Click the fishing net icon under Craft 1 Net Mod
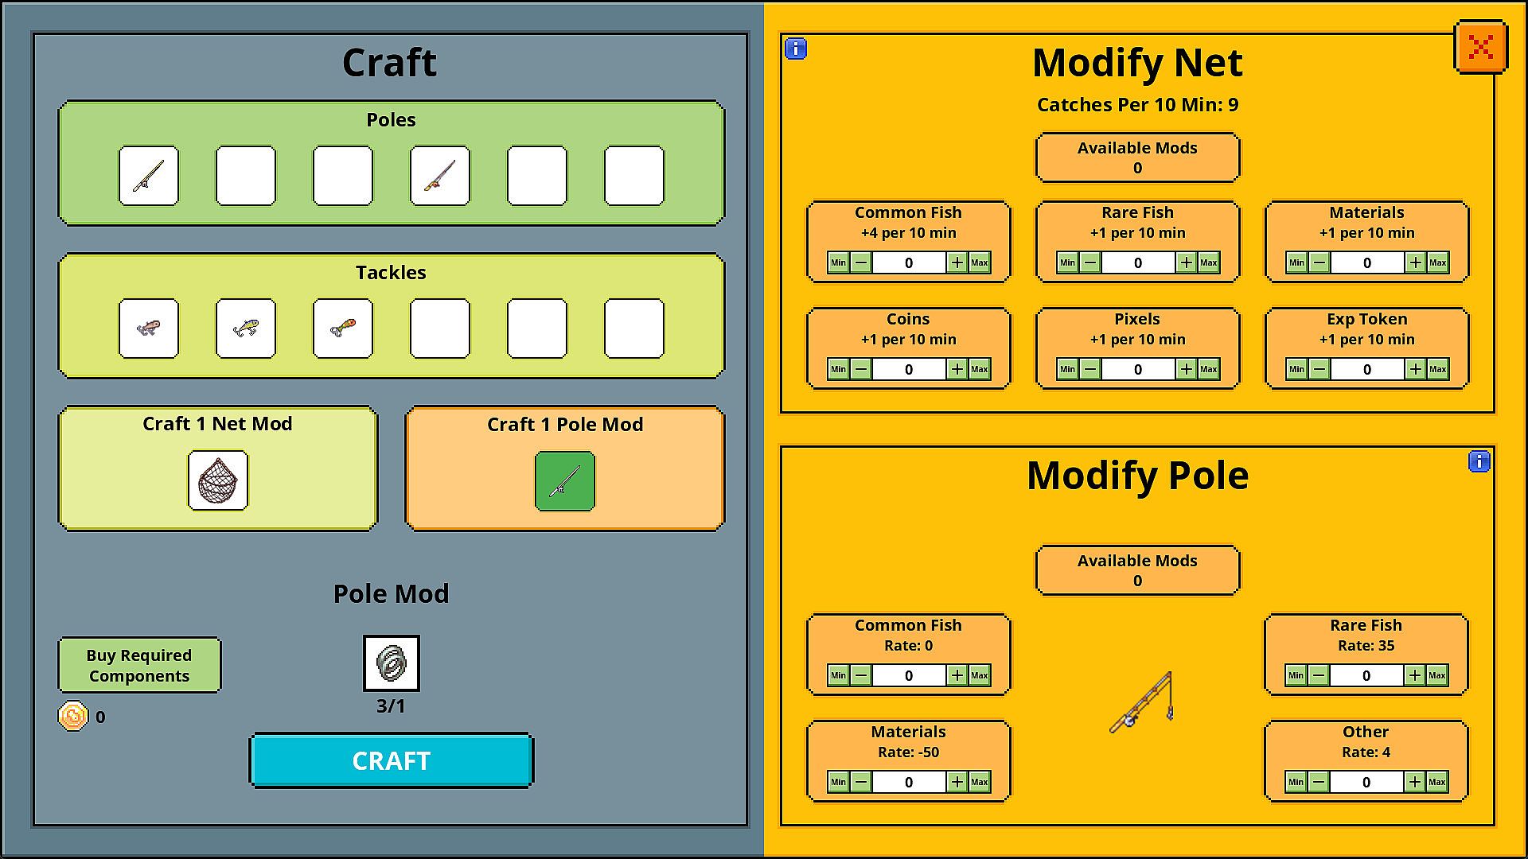The height and width of the screenshot is (859, 1528). (218, 480)
